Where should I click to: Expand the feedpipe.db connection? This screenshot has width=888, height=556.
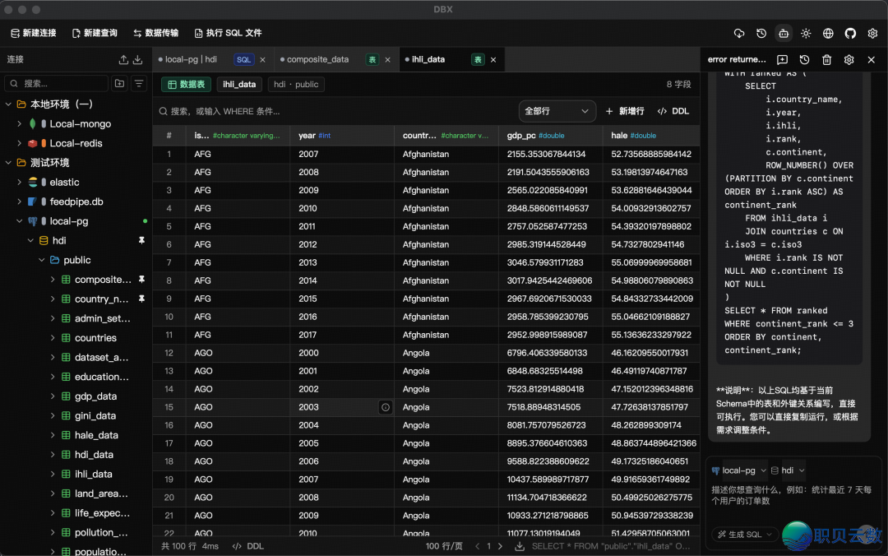pos(19,202)
